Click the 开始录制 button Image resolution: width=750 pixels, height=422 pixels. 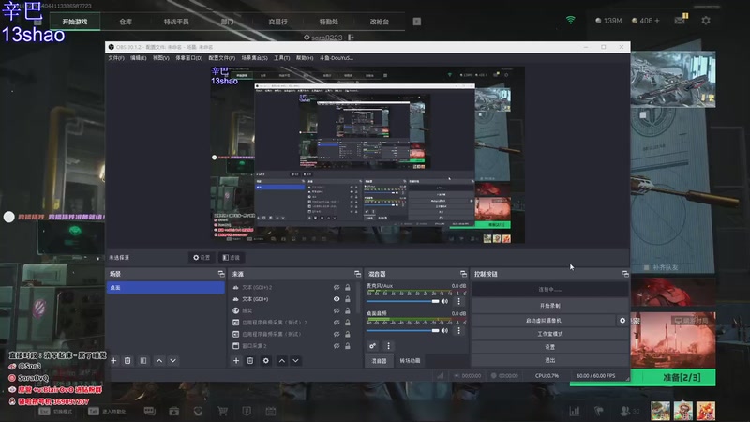tap(550, 306)
